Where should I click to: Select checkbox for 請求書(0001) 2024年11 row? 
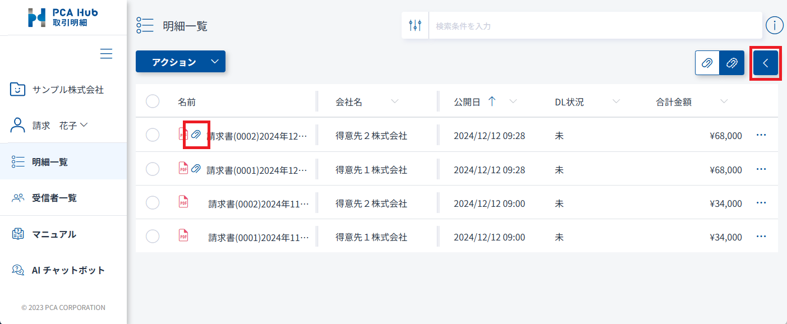153,237
